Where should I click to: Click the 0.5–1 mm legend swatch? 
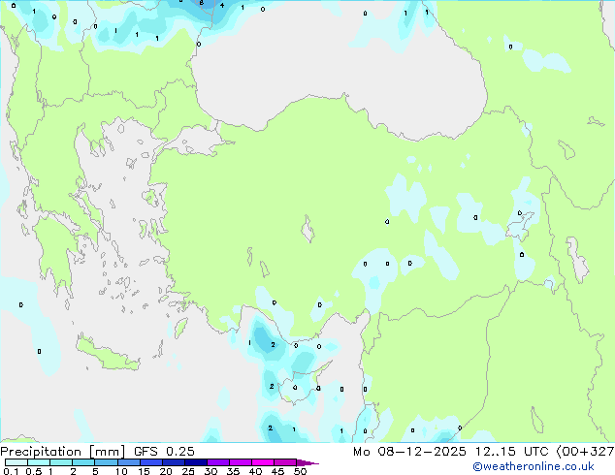coord(39,462)
